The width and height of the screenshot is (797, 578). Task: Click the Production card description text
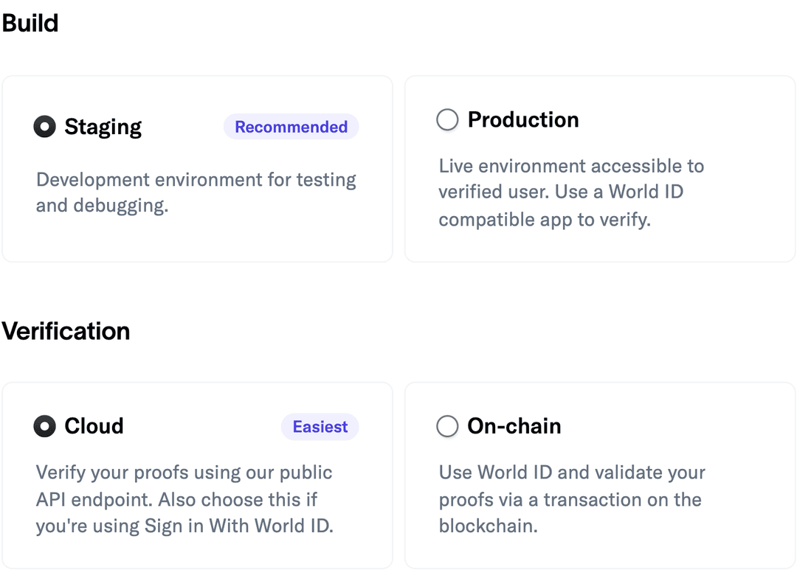click(x=571, y=192)
